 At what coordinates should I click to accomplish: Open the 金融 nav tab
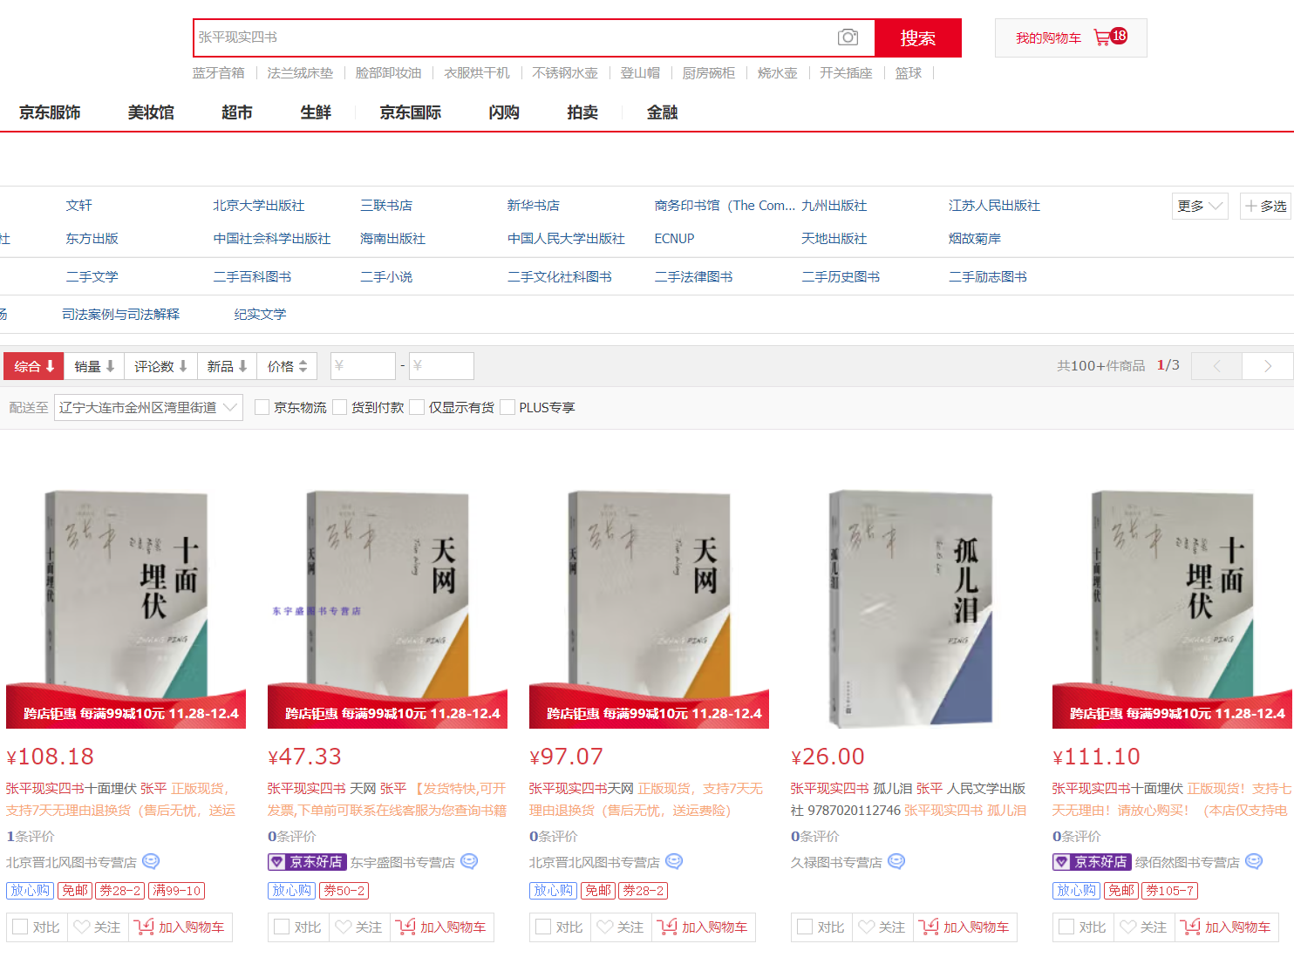[x=662, y=112]
